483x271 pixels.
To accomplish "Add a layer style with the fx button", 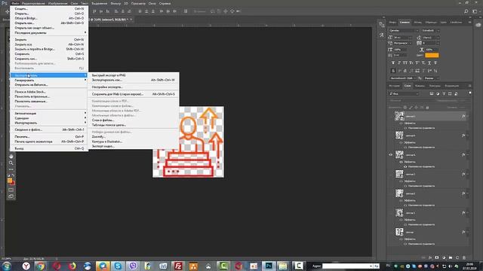I will (430, 257).
